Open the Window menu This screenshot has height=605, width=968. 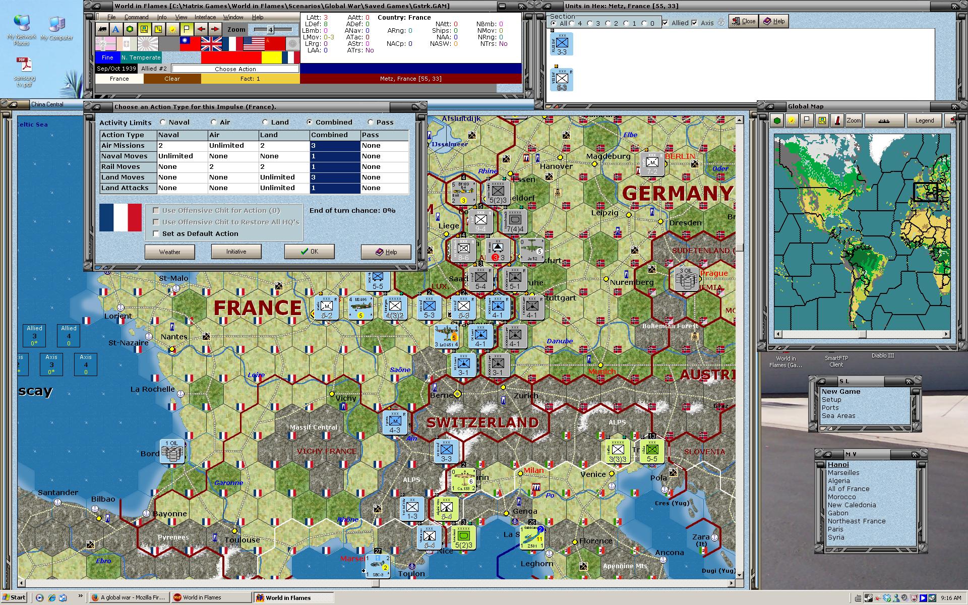point(233,17)
